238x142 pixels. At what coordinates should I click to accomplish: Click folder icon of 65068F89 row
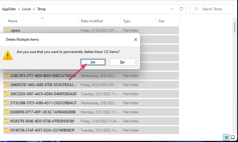coord(6,112)
